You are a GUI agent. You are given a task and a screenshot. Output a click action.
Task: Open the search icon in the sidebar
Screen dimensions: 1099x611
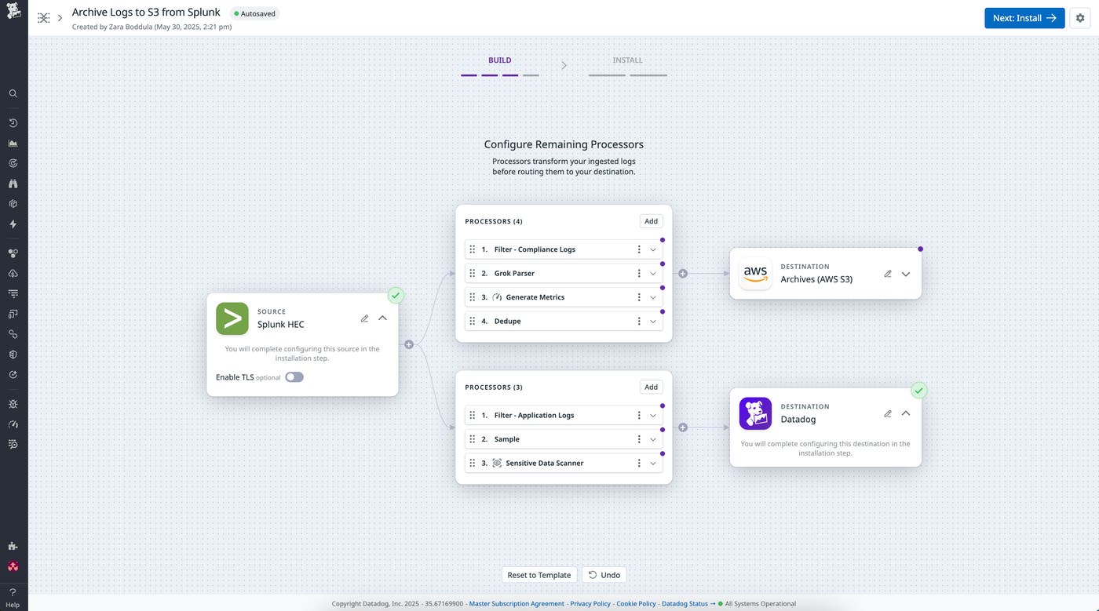pyautogui.click(x=13, y=93)
